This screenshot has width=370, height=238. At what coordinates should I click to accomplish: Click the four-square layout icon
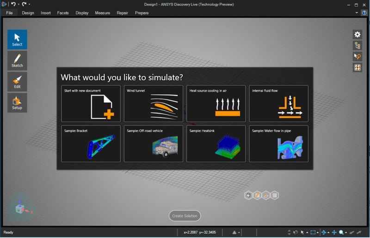[358, 67]
